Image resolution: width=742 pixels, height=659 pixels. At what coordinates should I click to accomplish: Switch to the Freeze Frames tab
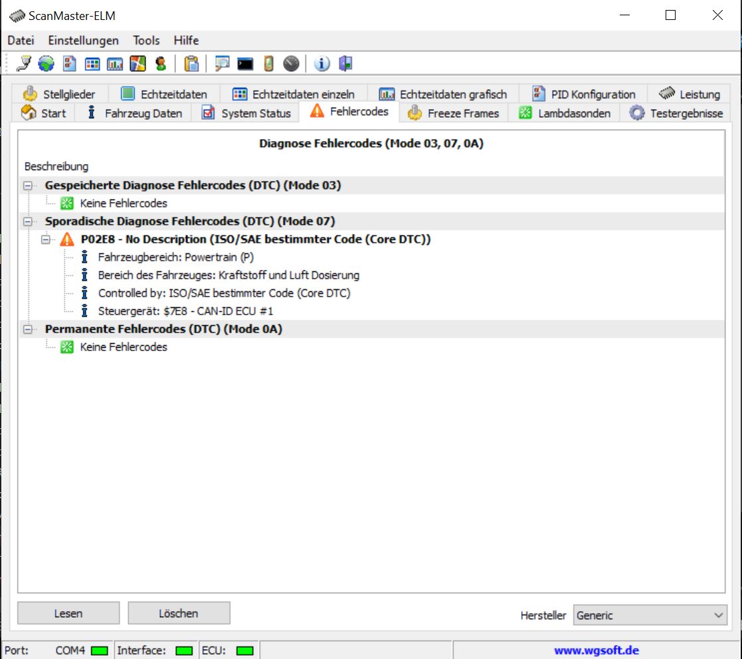(x=454, y=113)
